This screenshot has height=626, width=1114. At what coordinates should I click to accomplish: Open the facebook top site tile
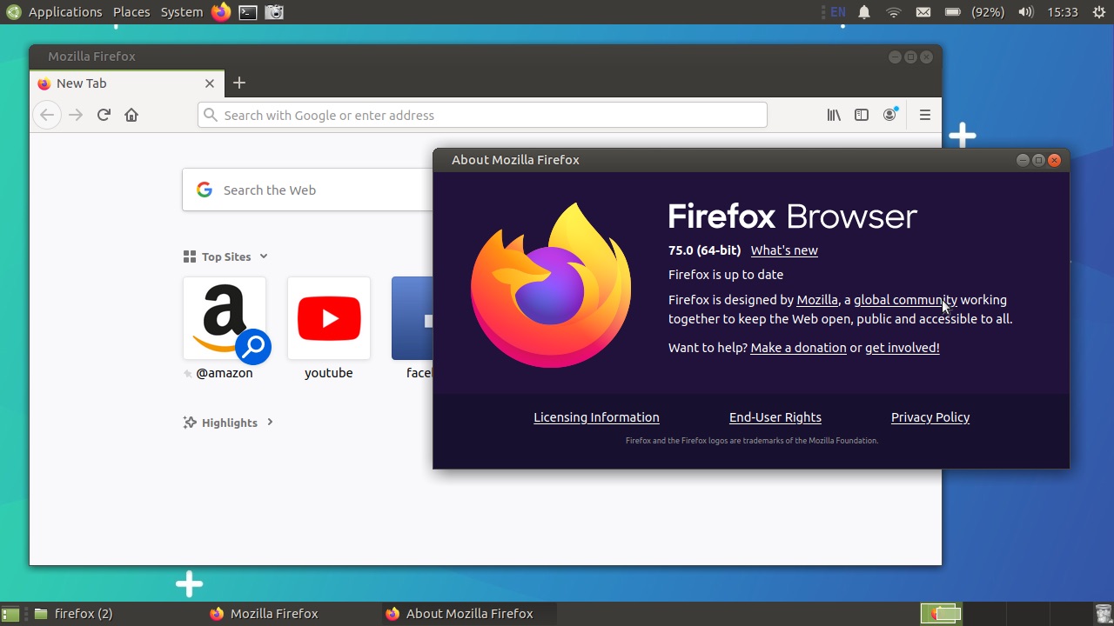(413, 318)
